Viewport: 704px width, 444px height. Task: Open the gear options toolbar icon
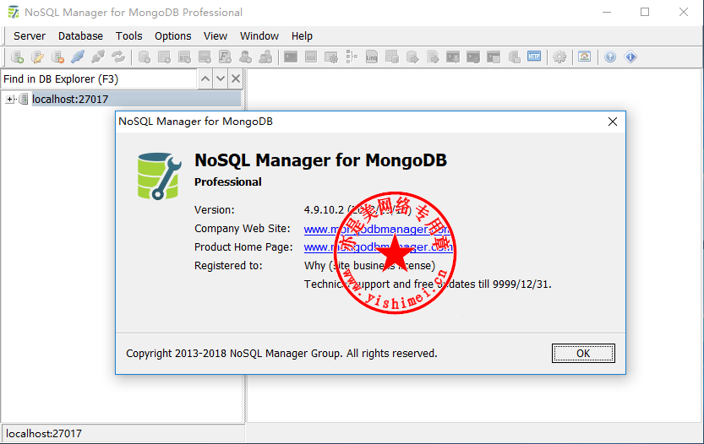tap(559, 57)
